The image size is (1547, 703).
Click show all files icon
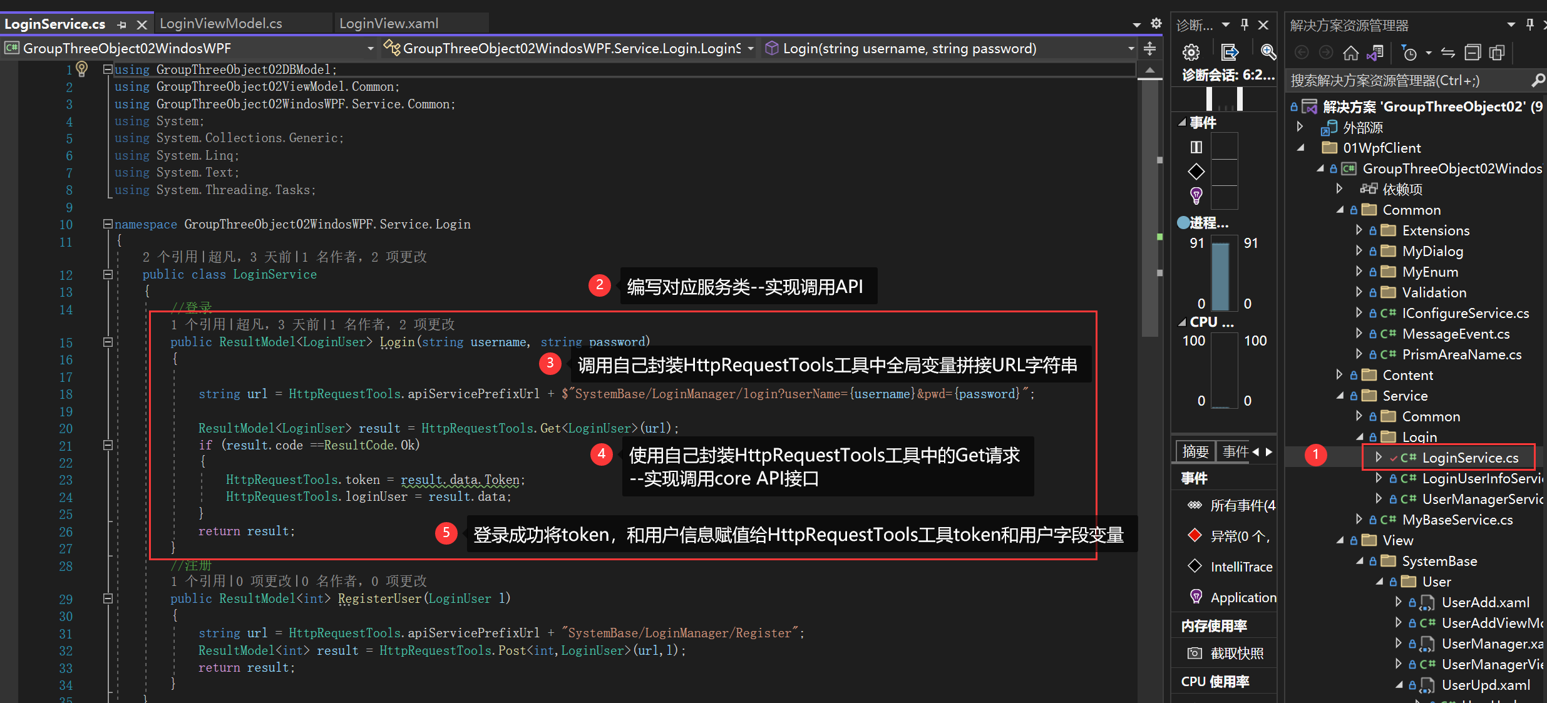[1497, 53]
